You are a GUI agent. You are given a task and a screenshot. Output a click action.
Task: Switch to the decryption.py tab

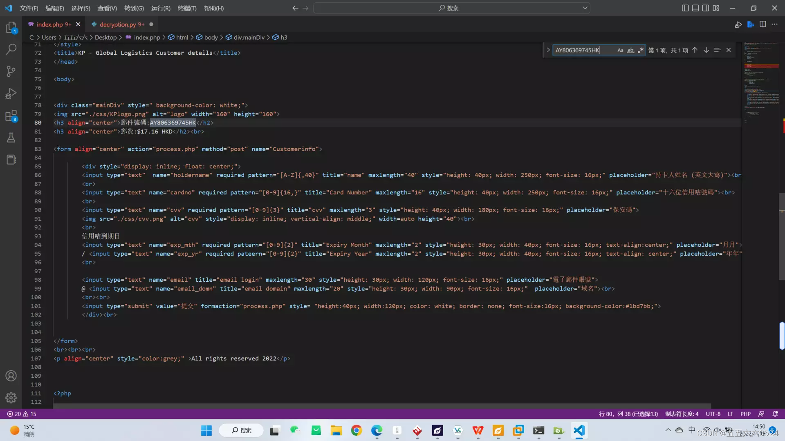pos(118,24)
